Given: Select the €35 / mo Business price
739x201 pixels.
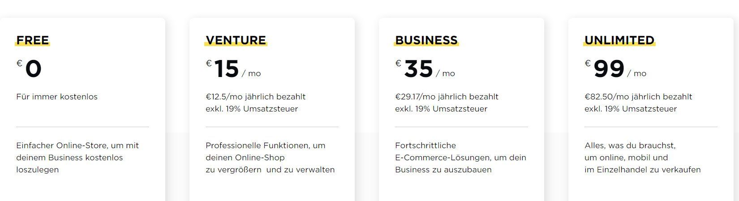Looking at the screenshot, I should point(425,69).
